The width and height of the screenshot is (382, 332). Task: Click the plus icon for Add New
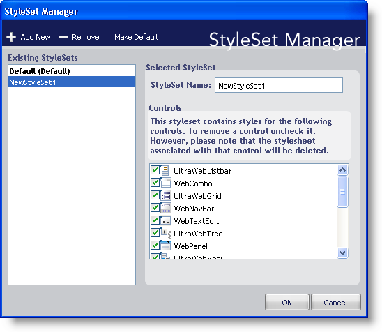pos(11,37)
